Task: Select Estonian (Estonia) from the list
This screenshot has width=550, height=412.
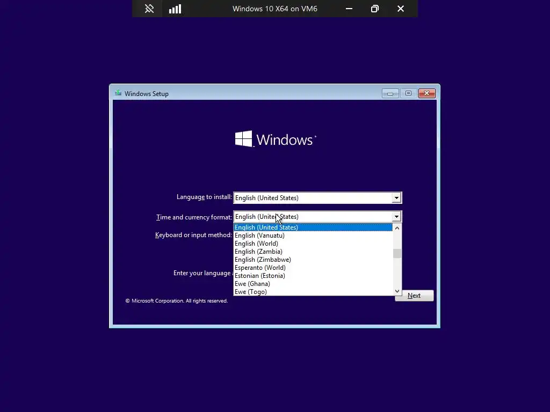Action: click(x=313, y=276)
